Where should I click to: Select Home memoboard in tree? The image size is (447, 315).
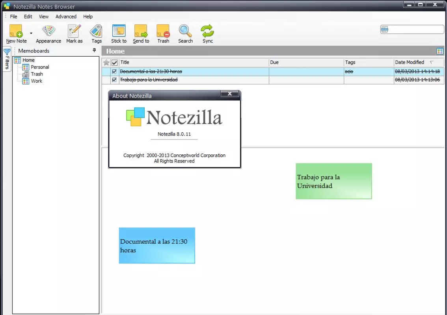[x=28, y=60]
